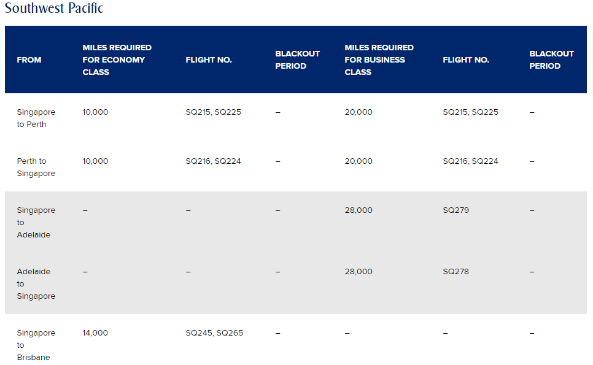Click the SQ245, SQ265 flight numbers cell
This screenshot has width=593, height=365.
(x=214, y=333)
